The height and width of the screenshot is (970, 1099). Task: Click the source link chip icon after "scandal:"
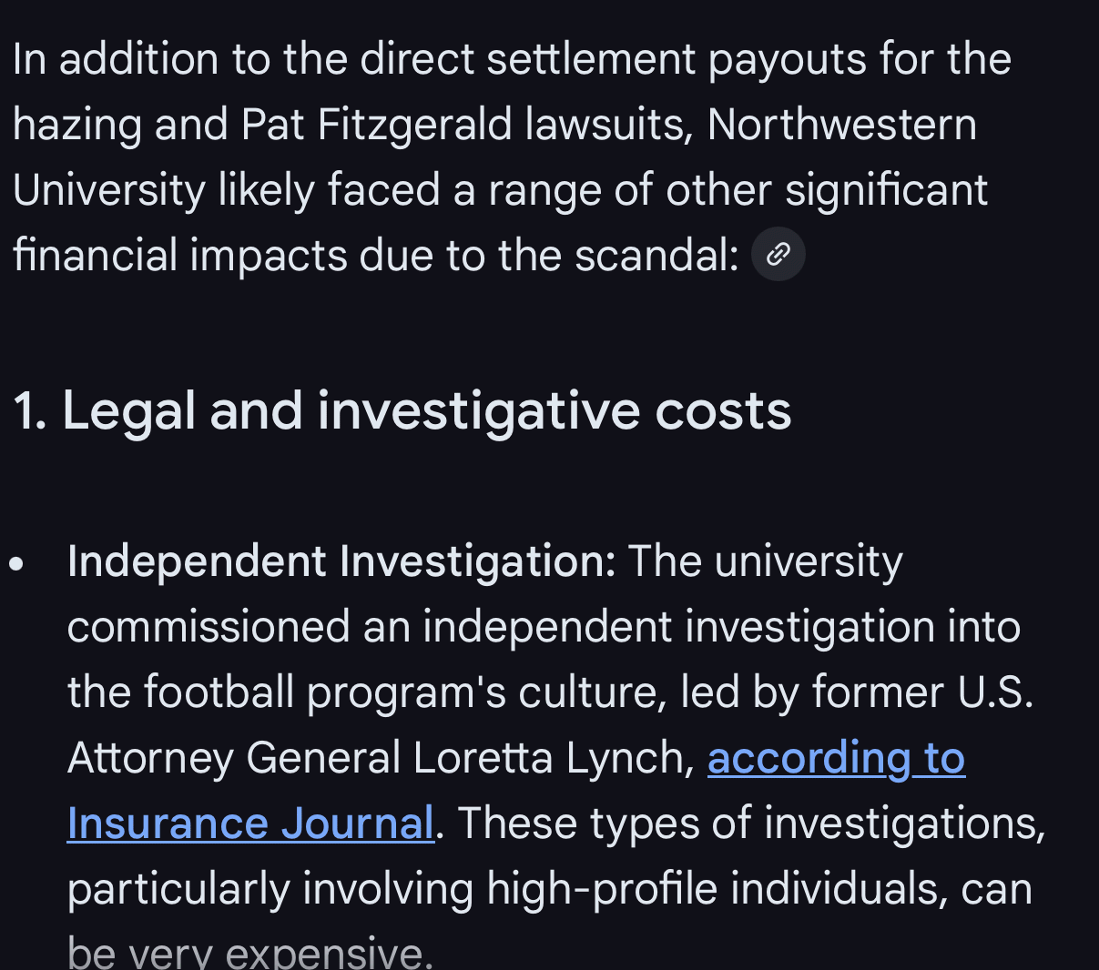click(x=778, y=255)
